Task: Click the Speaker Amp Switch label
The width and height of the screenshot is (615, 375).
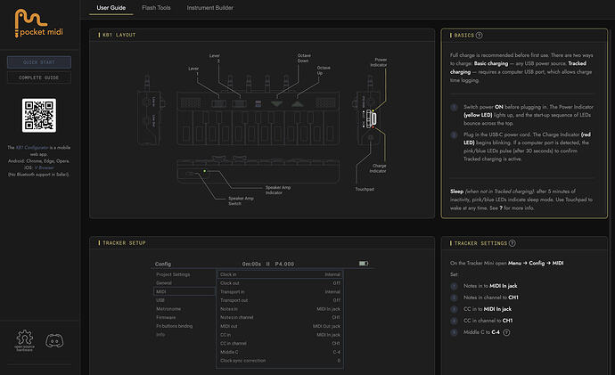Action: coord(241,201)
